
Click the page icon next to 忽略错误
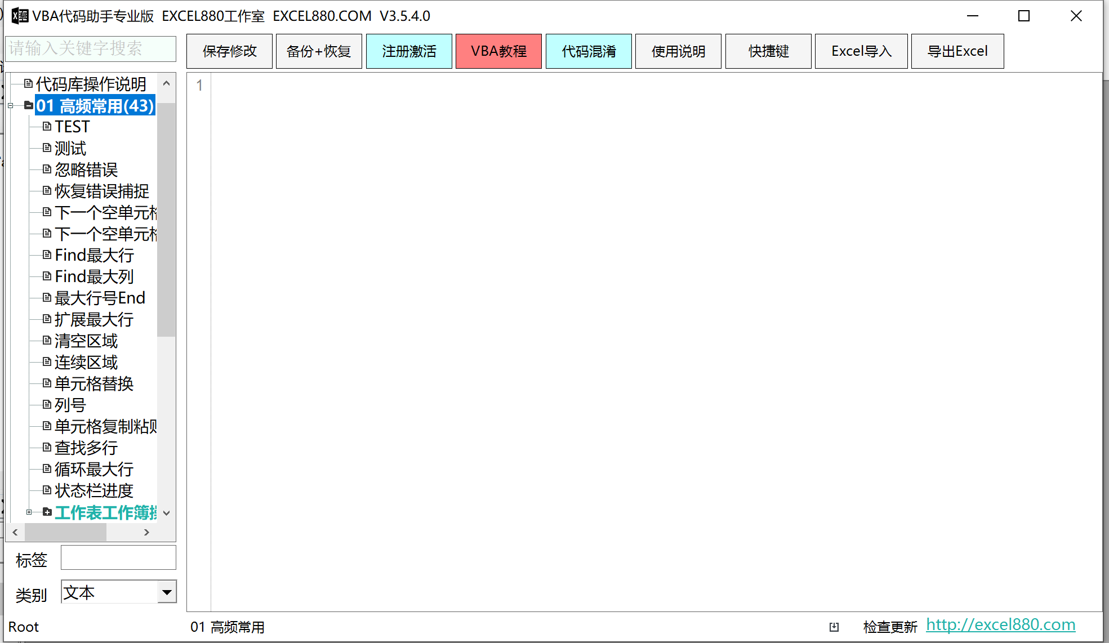(x=47, y=169)
